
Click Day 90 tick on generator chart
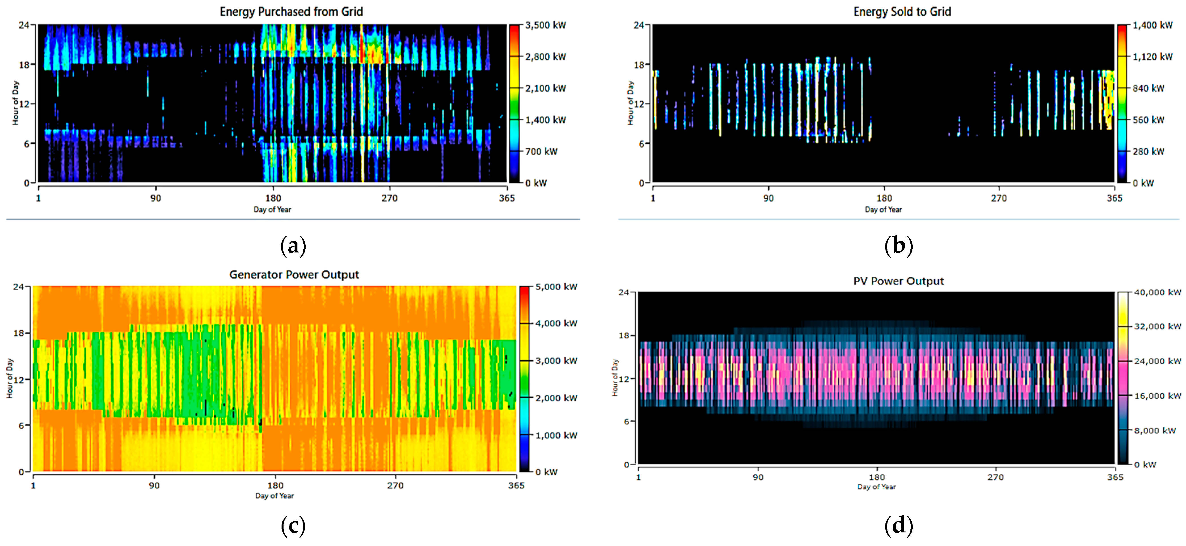coord(154,485)
